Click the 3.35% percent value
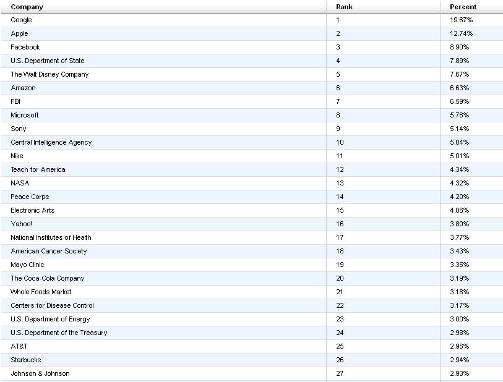The image size is (503, 382). tap(459, 265)
